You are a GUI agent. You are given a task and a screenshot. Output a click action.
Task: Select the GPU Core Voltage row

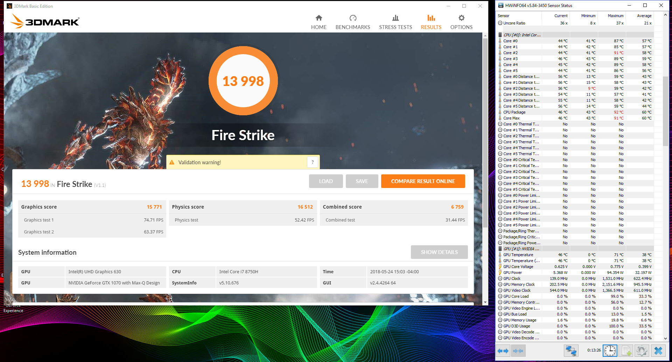click(575, 267)
